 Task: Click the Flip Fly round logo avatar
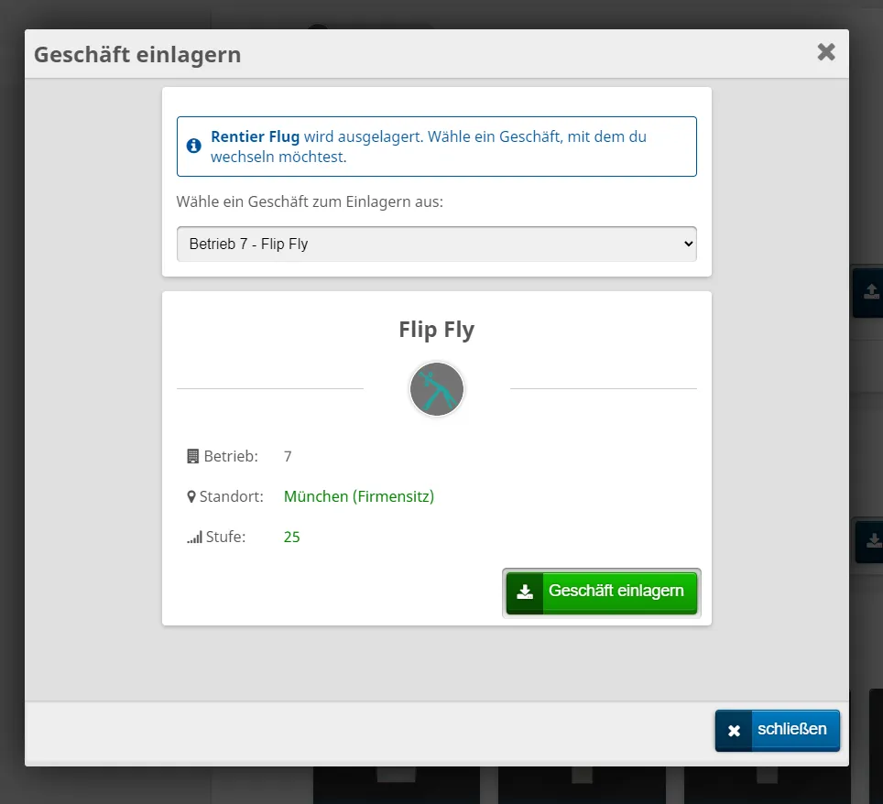[x=437, y=389]
